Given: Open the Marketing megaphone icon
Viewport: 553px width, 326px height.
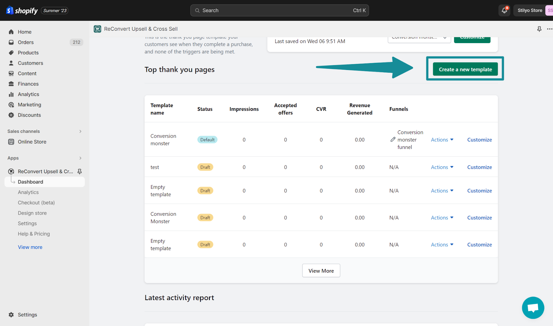Looking at the screenshot, I should click(x=11, y=105).
